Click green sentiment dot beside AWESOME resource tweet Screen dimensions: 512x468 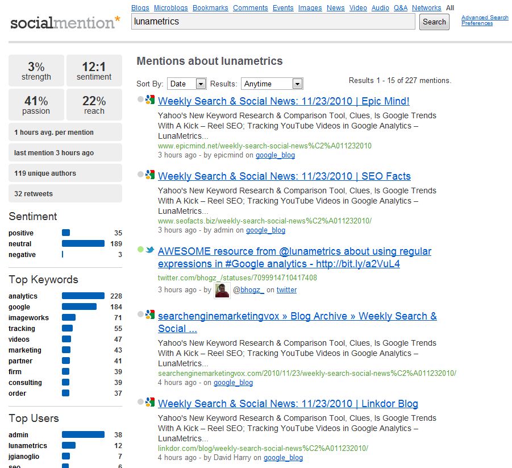(x=140, y=250)
